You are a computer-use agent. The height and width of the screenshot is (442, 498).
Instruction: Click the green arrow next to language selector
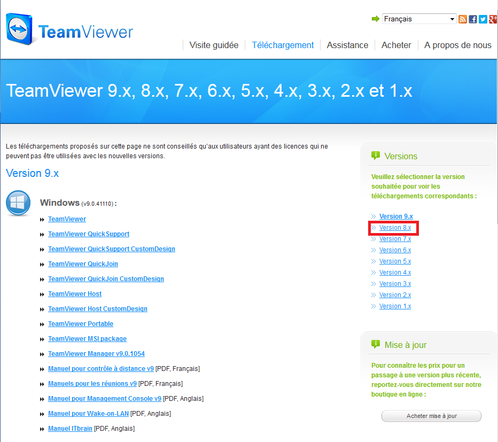376,19
